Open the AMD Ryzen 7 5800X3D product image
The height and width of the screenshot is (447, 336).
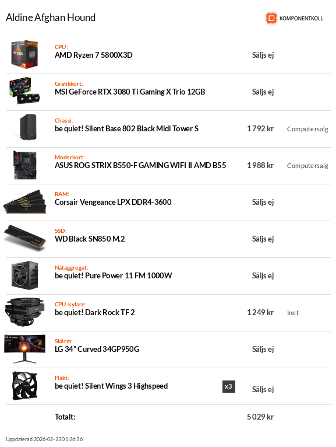pos(24,54)
